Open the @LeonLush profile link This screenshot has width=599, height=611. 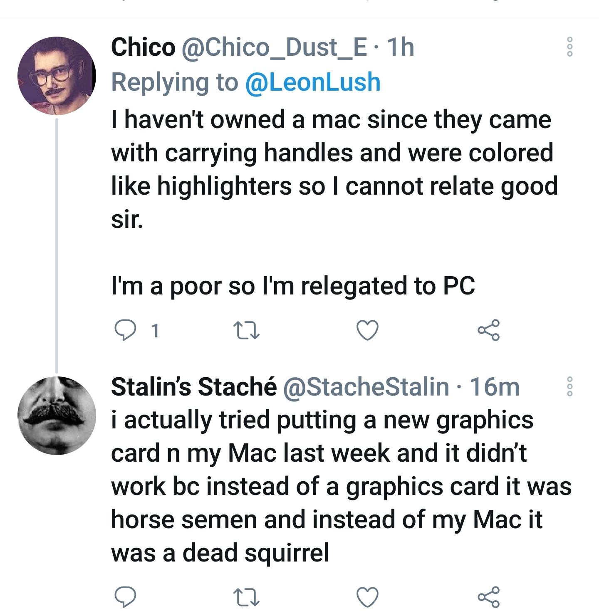[x=313, y=82]
